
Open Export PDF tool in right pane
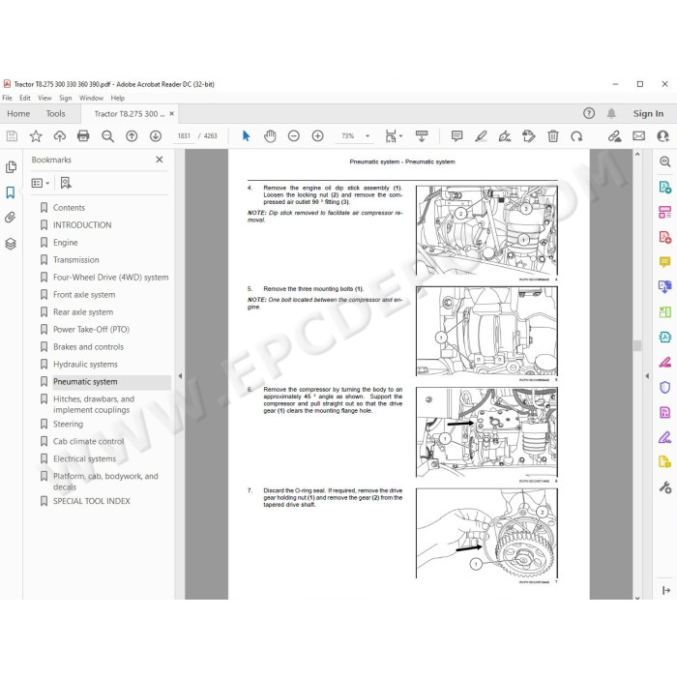pyautogui.click(x=665, y=187)
